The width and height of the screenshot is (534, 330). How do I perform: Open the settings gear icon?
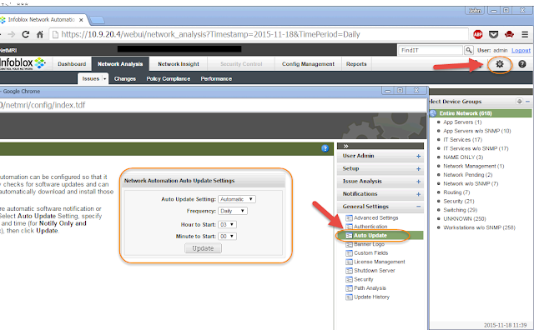(x=499, y=64)
